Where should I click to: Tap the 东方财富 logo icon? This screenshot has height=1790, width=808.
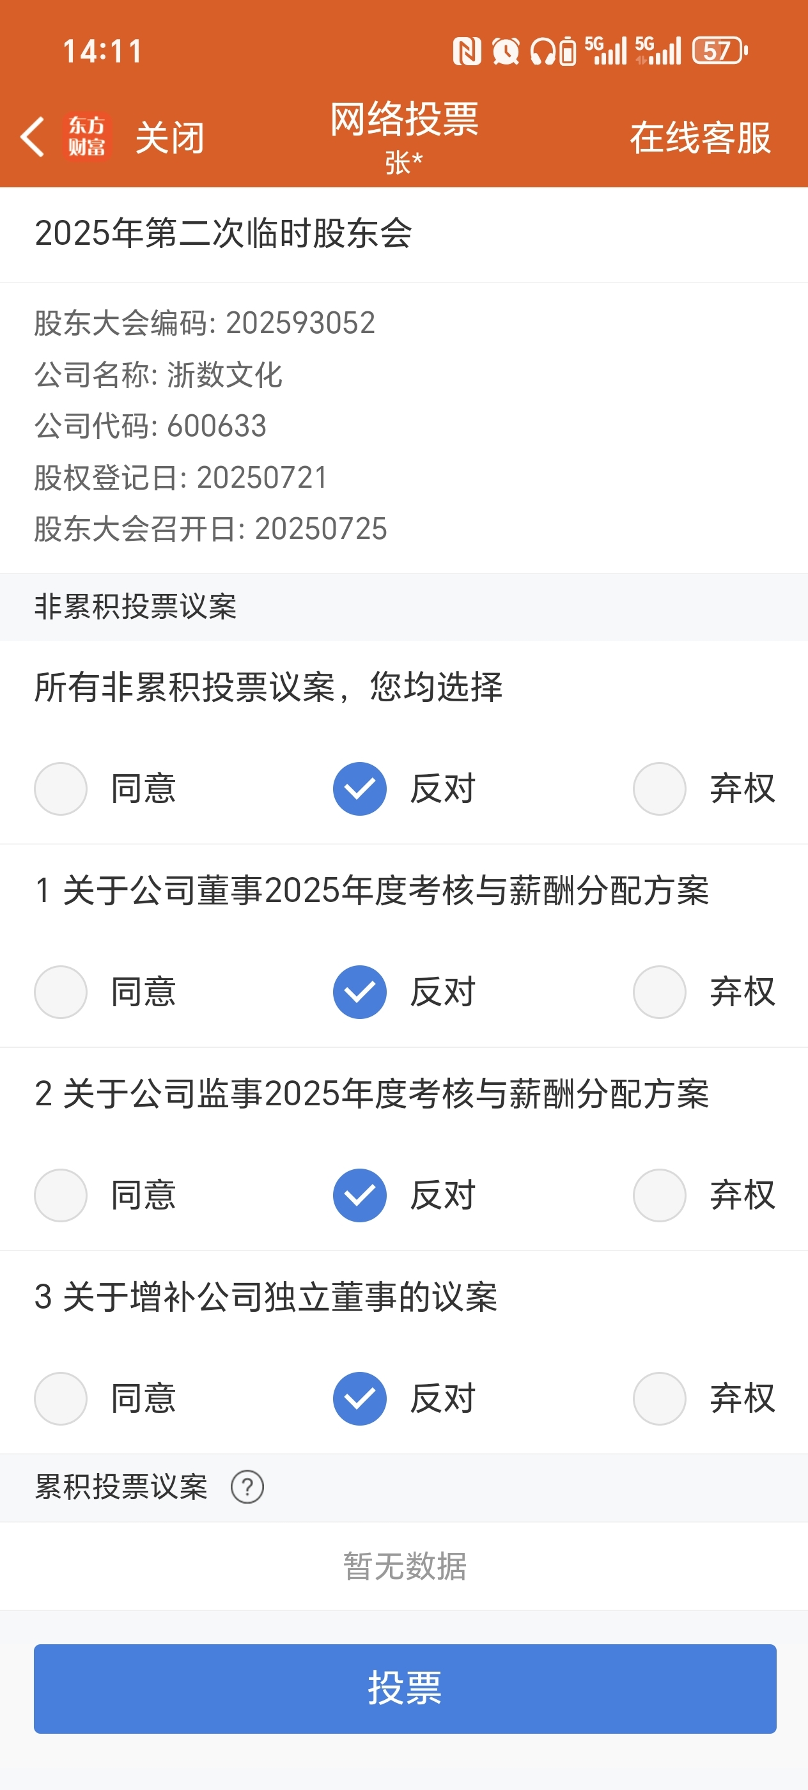click(x=87, y=136)
